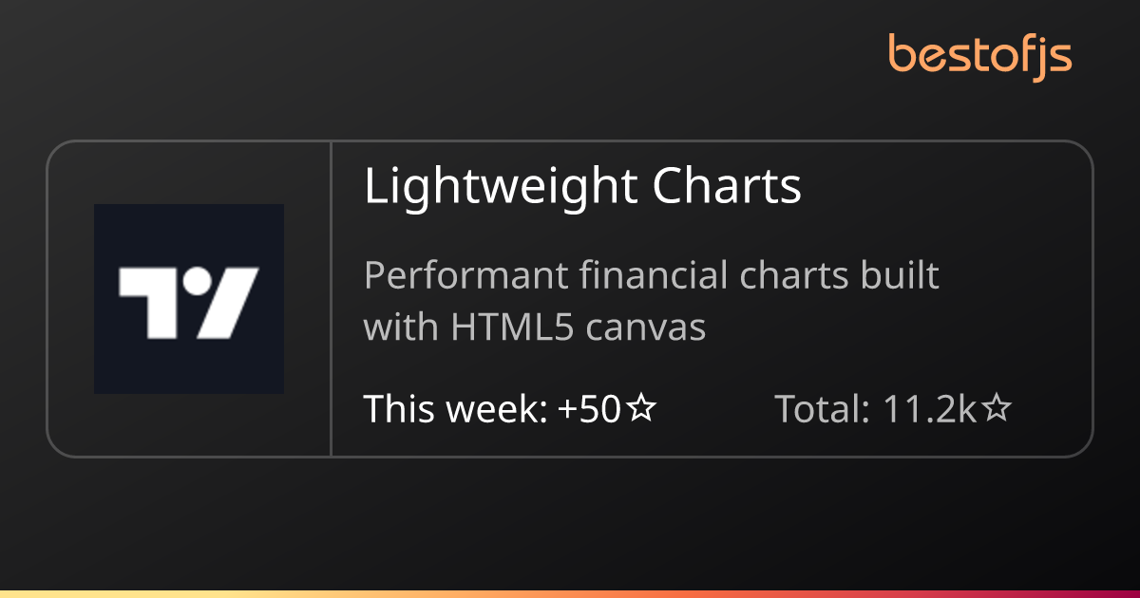
Task: Open the TradingView logo tile
Action: click(189, 299)
